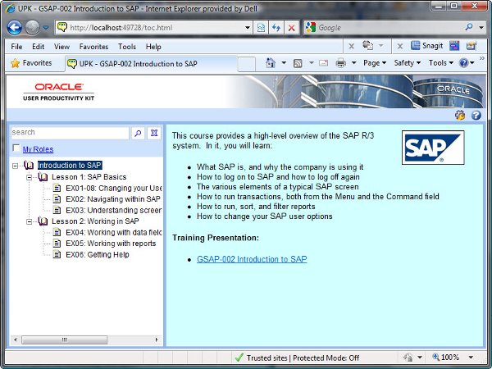Viewport: 492px width, 369px height.
Task: Open the Favorites menu
Action: point(93,47)
